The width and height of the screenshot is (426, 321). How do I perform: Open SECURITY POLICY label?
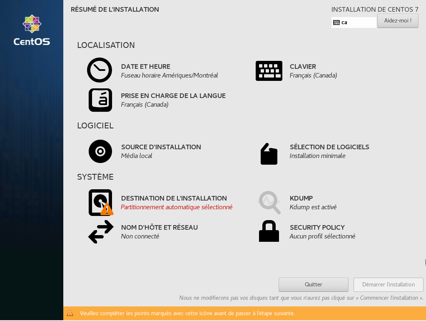tap(317, 228)
